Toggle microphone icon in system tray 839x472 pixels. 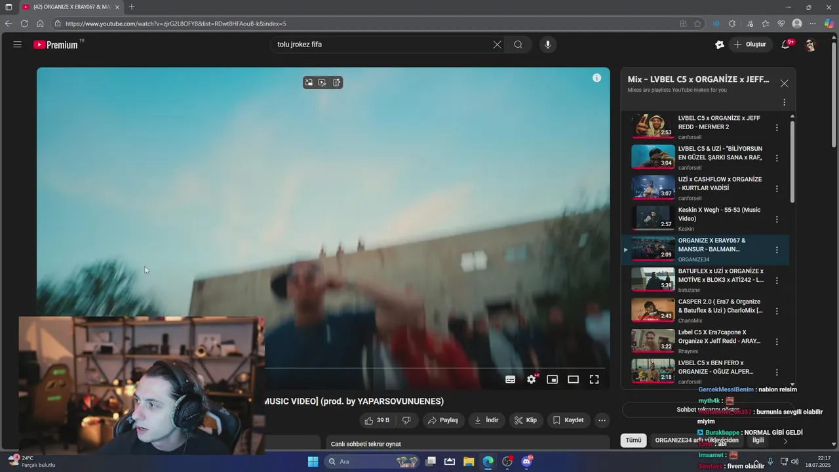(770, 462)
